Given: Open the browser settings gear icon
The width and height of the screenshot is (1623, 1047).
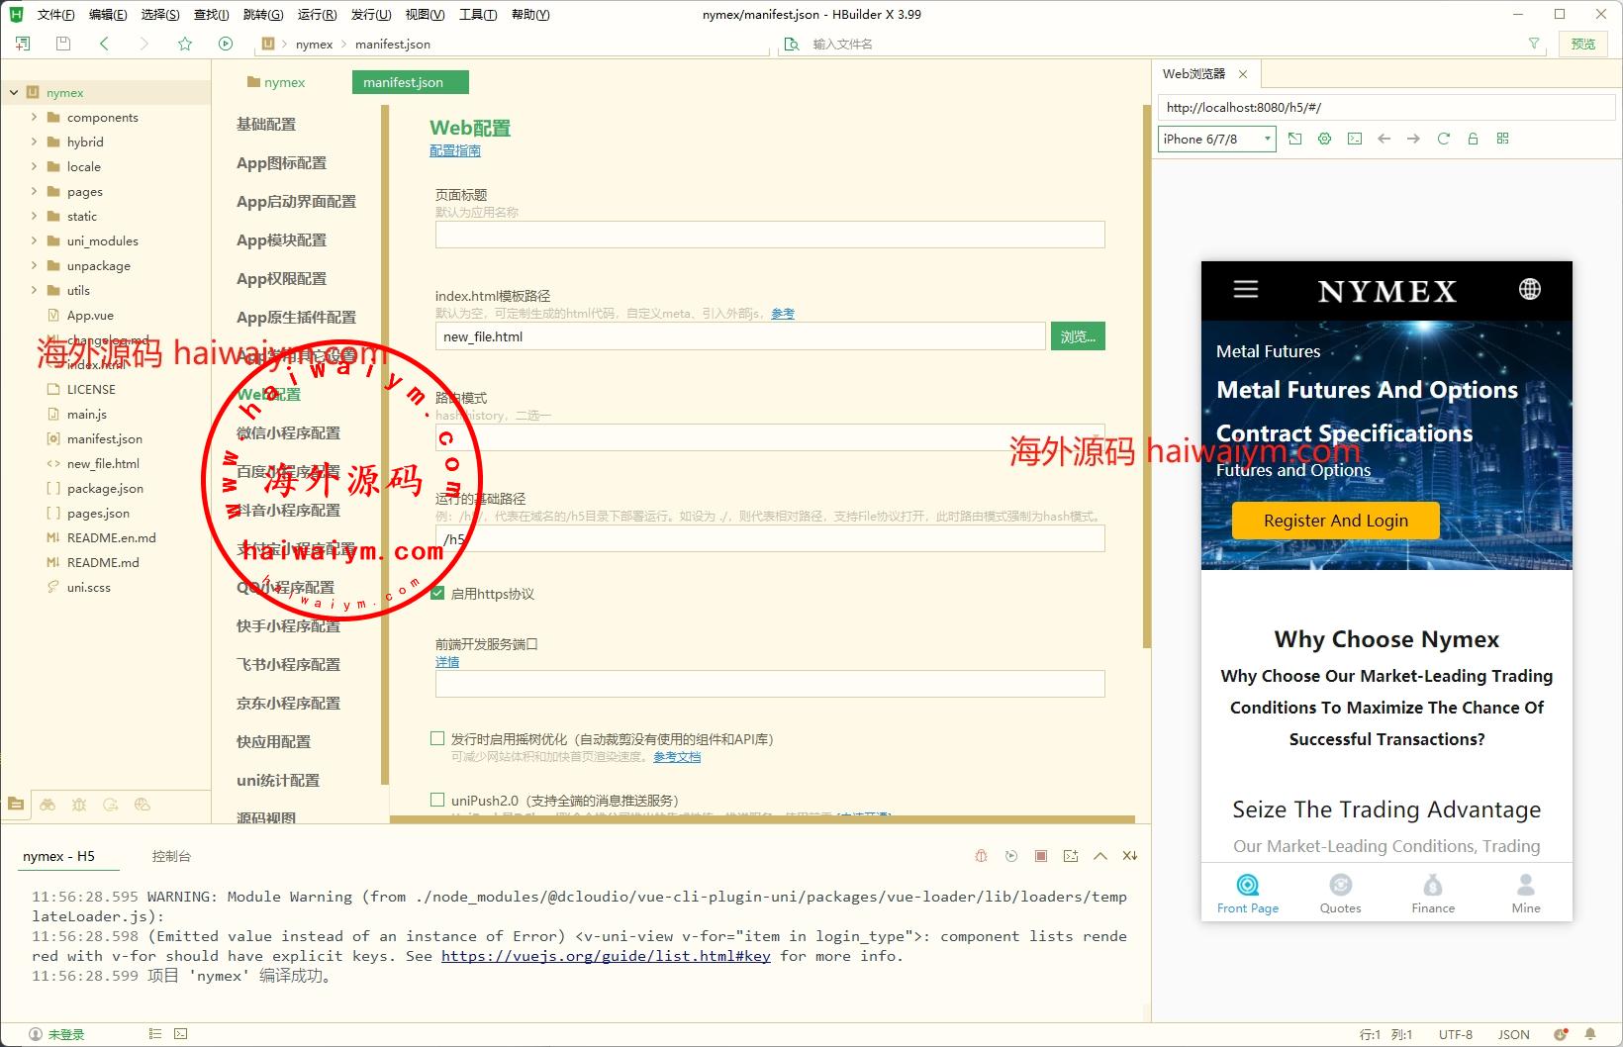Looking at the screenshot, I should pos(1324,139).
